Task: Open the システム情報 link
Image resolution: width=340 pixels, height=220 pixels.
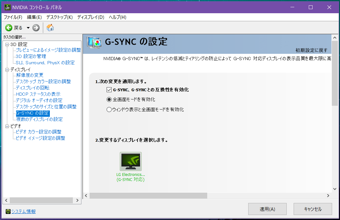Action: click(23, 212)
